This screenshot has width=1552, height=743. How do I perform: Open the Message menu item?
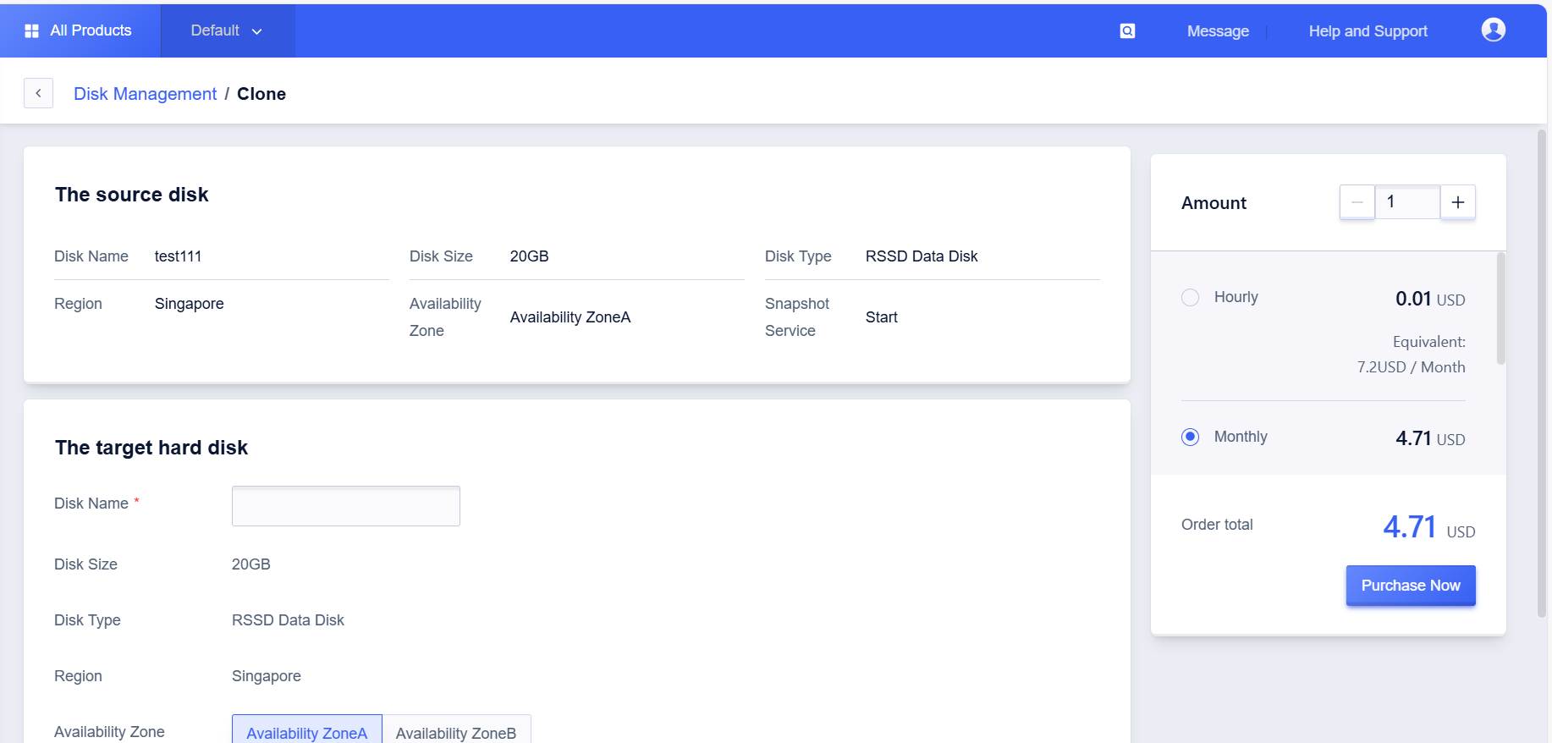click(1218, 31)
